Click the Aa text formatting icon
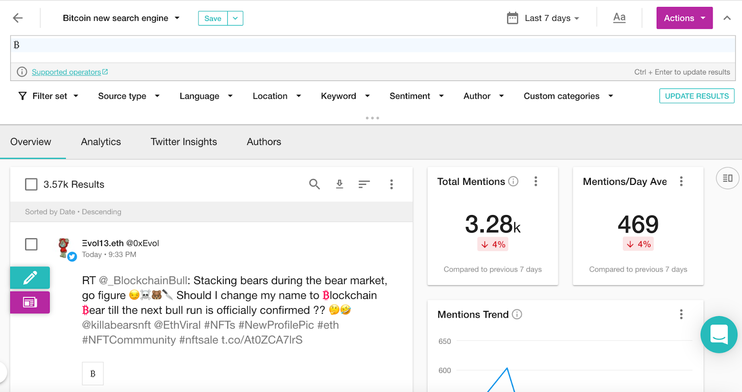 pyautogui.click(x=619, y=18)
